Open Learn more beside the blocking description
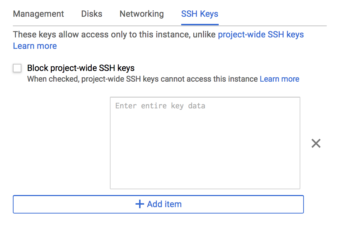346x231 pixels. (279, 79)
